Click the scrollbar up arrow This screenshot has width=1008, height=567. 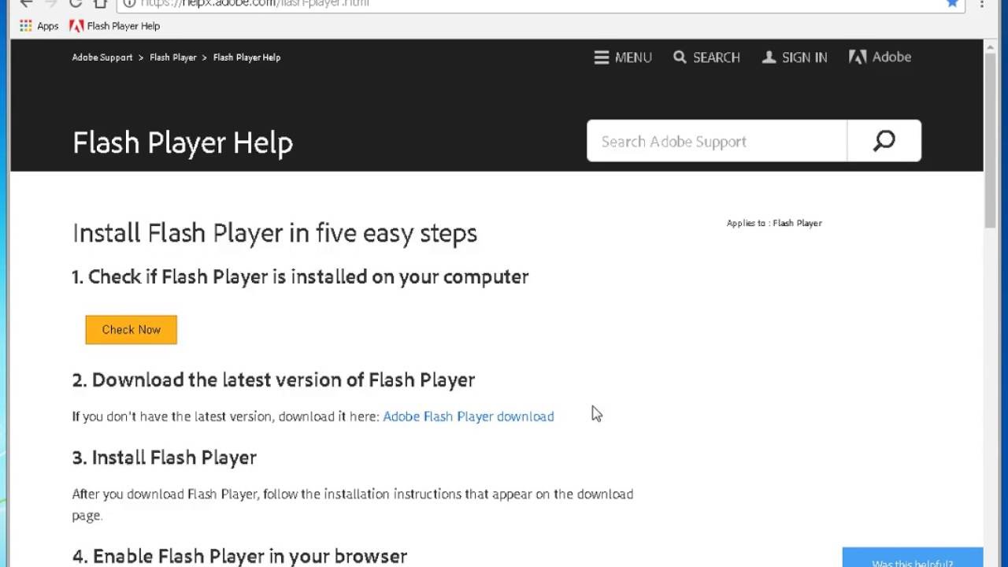pos(991,46)
